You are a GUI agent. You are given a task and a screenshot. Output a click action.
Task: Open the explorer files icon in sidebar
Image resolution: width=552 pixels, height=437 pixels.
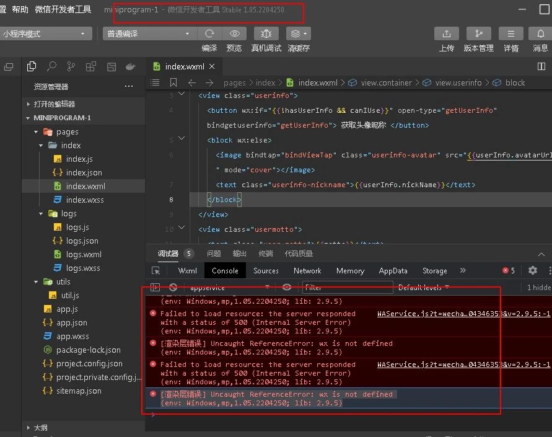click(32, 66)
